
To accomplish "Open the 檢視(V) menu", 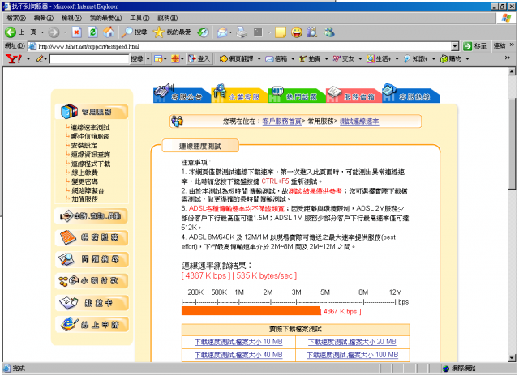I will (71, 17).
